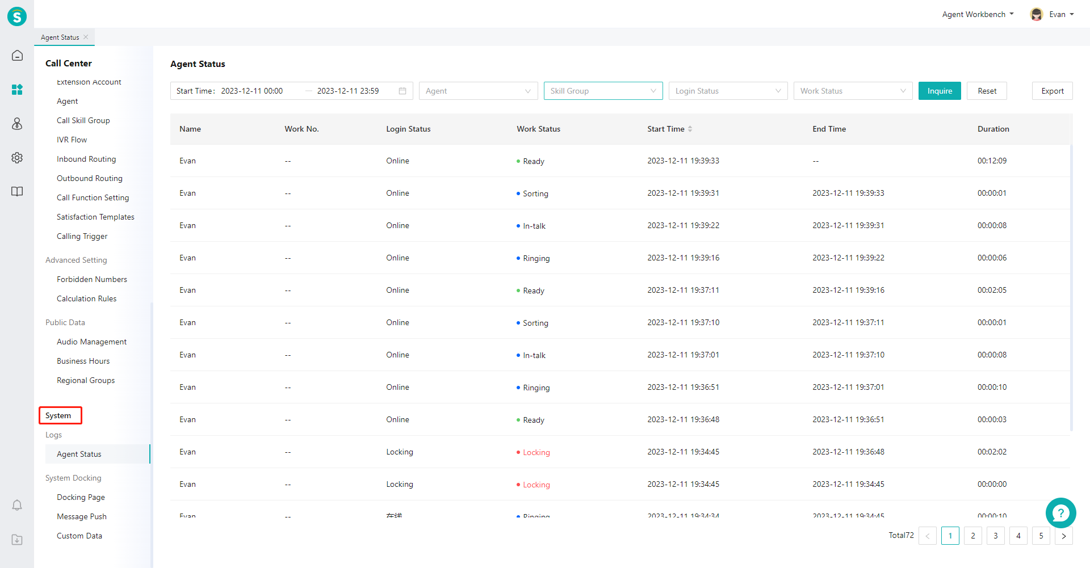Image resolution: width=1090 pixels, height=568 pixels.
Task: Click the Duration column header
Action: tap(993, 129)
